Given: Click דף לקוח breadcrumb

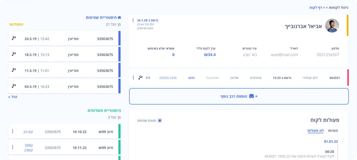Looking at the screenshot, I should click(x=316, y=8).
